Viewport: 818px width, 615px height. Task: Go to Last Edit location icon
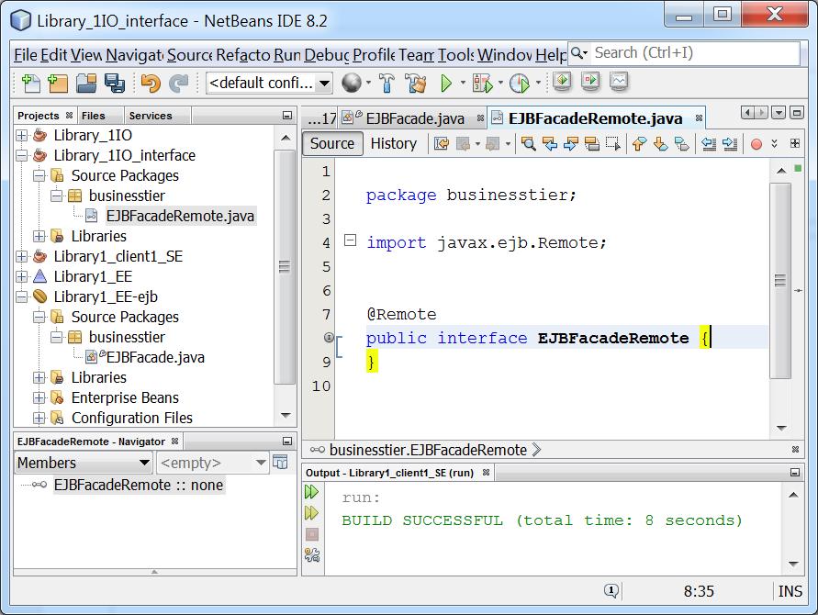[x=441, y=143]
